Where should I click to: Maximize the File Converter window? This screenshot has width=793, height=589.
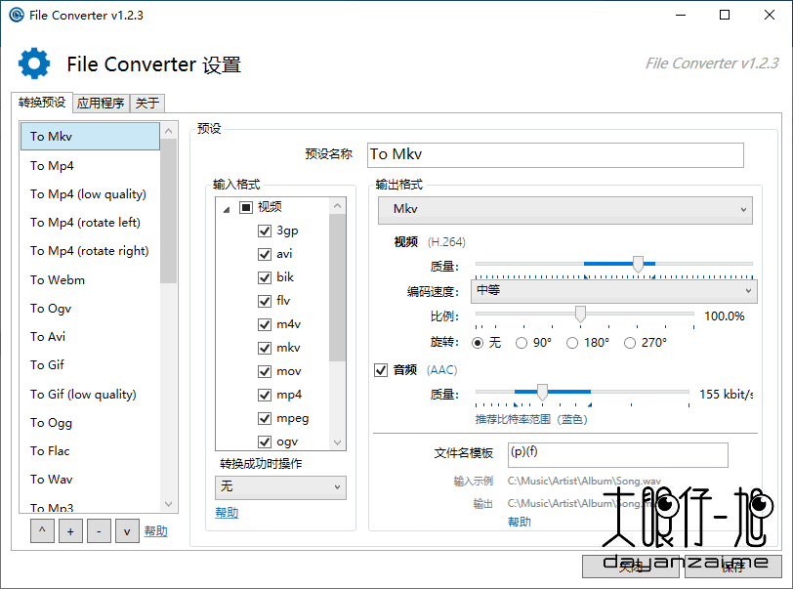(725, 16)
